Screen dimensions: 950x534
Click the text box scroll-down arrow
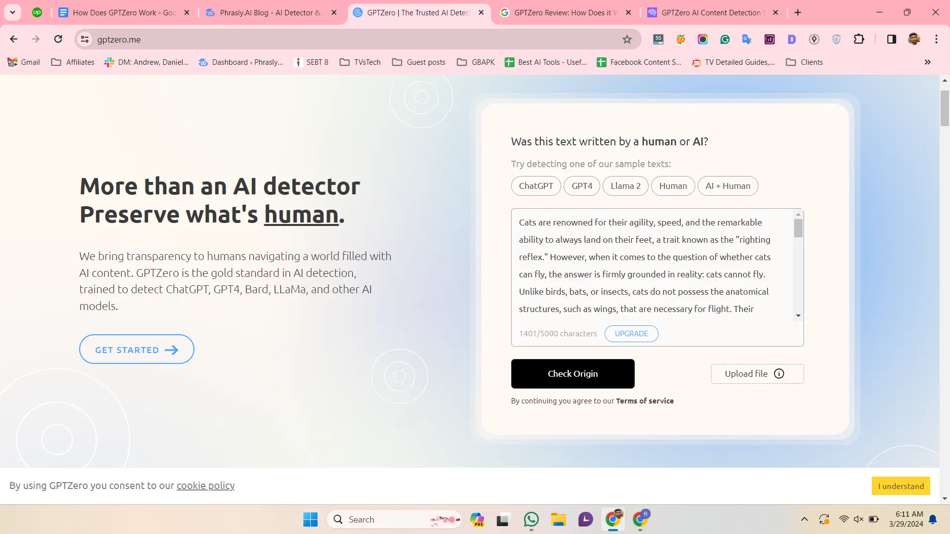(x=798, y=316)
